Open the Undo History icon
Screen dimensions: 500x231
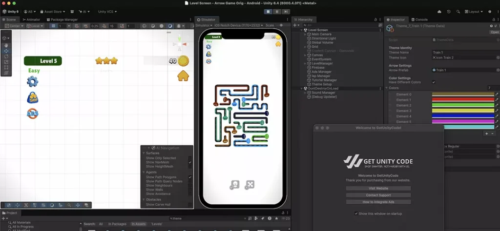click(449, 12)
